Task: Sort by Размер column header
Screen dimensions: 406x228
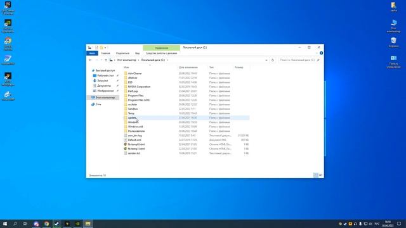Action: click(239, 67)
